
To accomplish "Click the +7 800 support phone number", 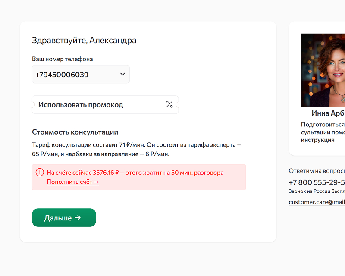I will tap(317, 182).
